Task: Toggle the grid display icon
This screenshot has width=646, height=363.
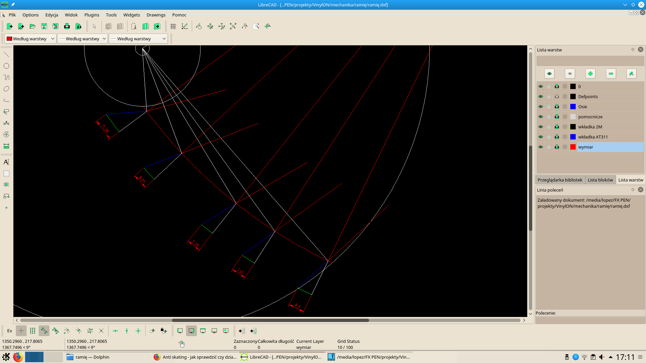Action: pyautogui.click(x=173, y=26)
